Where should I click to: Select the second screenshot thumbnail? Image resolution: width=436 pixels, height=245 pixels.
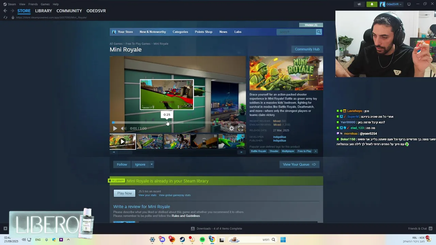pyautogui.click(x=150, y=142)
